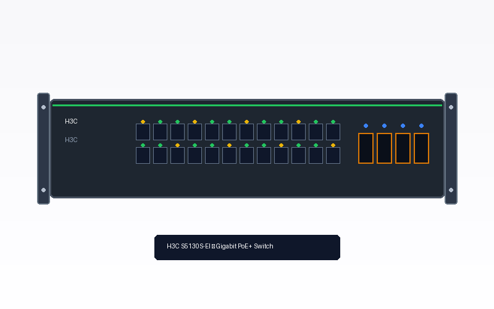Click the blue LED above the fourth SFP port
Image resolution: width=494 pixels, height=309 pixels.
click(x=422, y=126)
